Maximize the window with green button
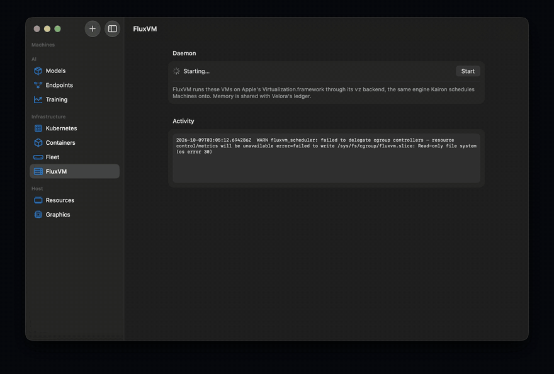The image size is (554, 374). coord(57,28)
